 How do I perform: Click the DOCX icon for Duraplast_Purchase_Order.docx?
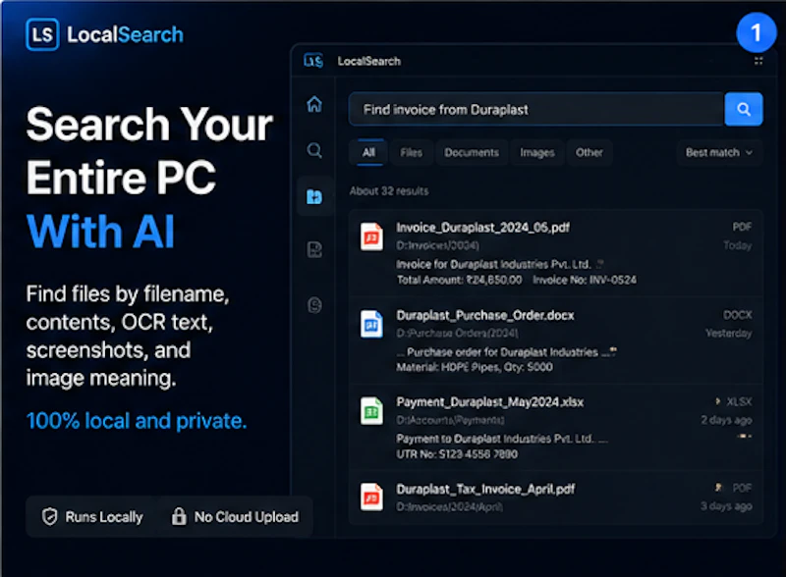click(371, 324)
